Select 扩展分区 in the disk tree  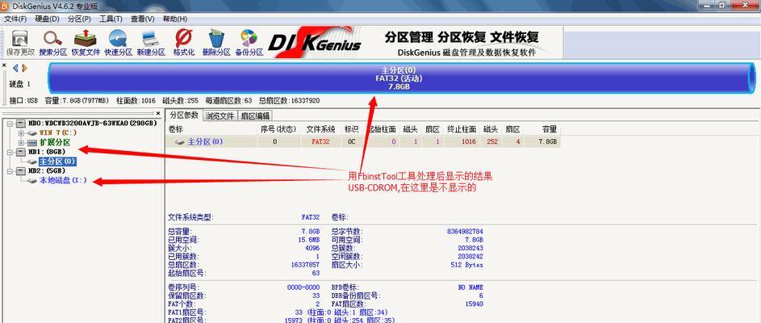(x=55, y=142)
